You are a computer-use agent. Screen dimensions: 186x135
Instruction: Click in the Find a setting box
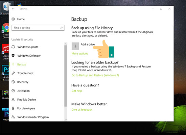(x=38, y=28)
